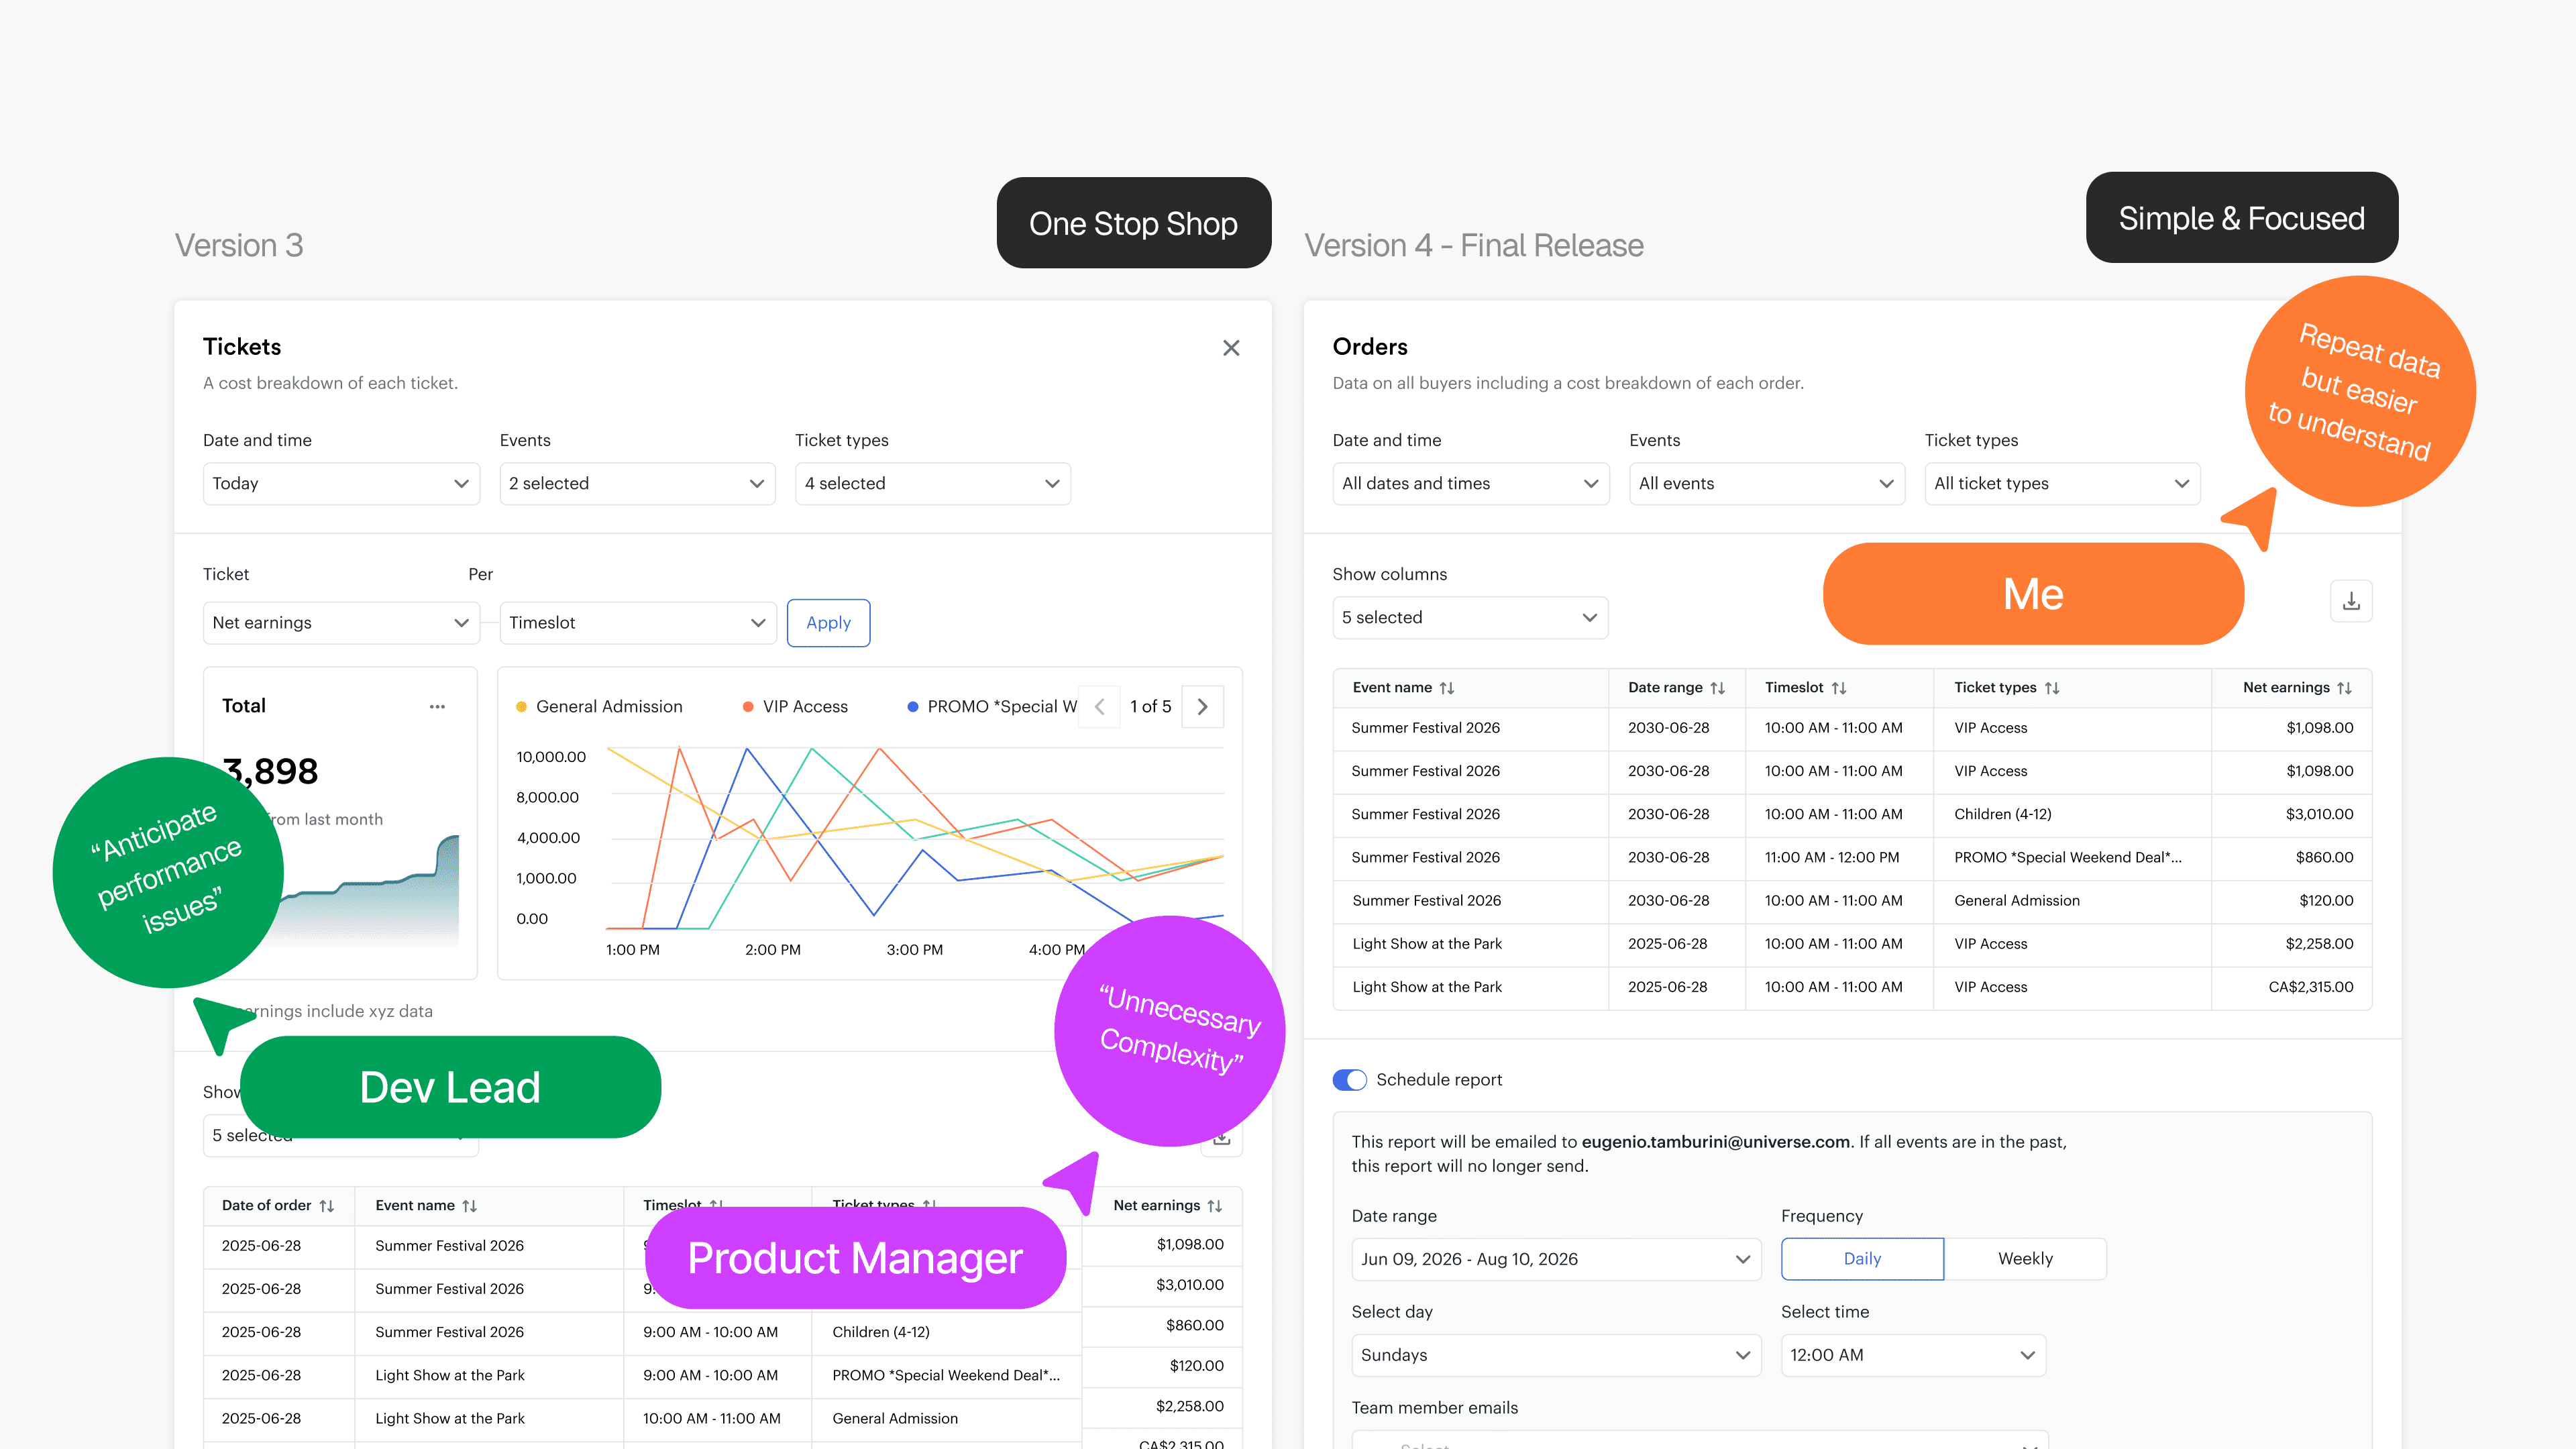Open the Events dropdown showing 2 selected
The width and height of the screenshot is (2576, 1449).
coord(637,484)
